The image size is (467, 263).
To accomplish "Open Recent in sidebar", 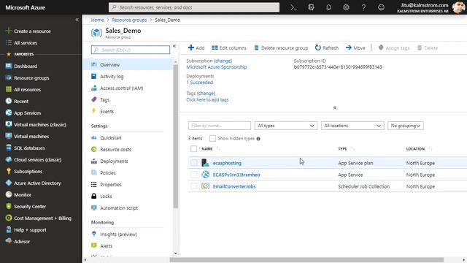I will (x=21, y=101).
